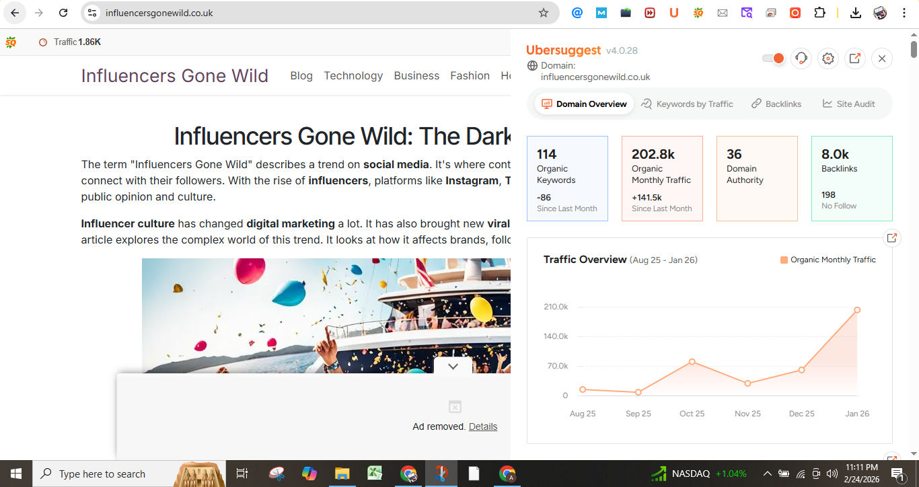Collapse the ad with chevron down
The width and height of the screenshot is (919, 487).
(453, 367)
